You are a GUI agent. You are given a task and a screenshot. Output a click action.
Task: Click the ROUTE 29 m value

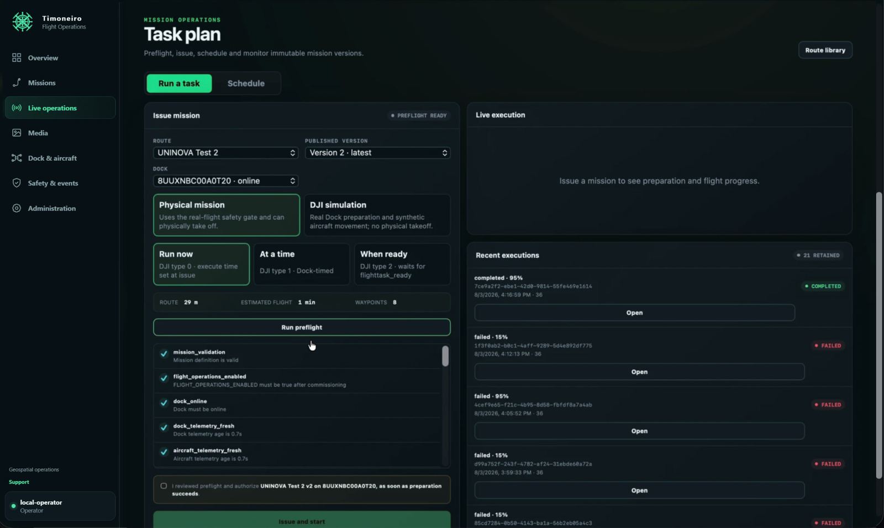pos(191,302)
